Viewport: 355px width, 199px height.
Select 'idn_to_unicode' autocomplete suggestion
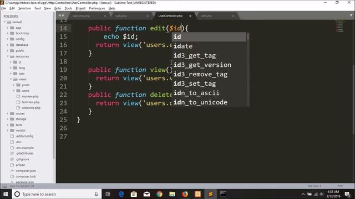click(209, 102)
